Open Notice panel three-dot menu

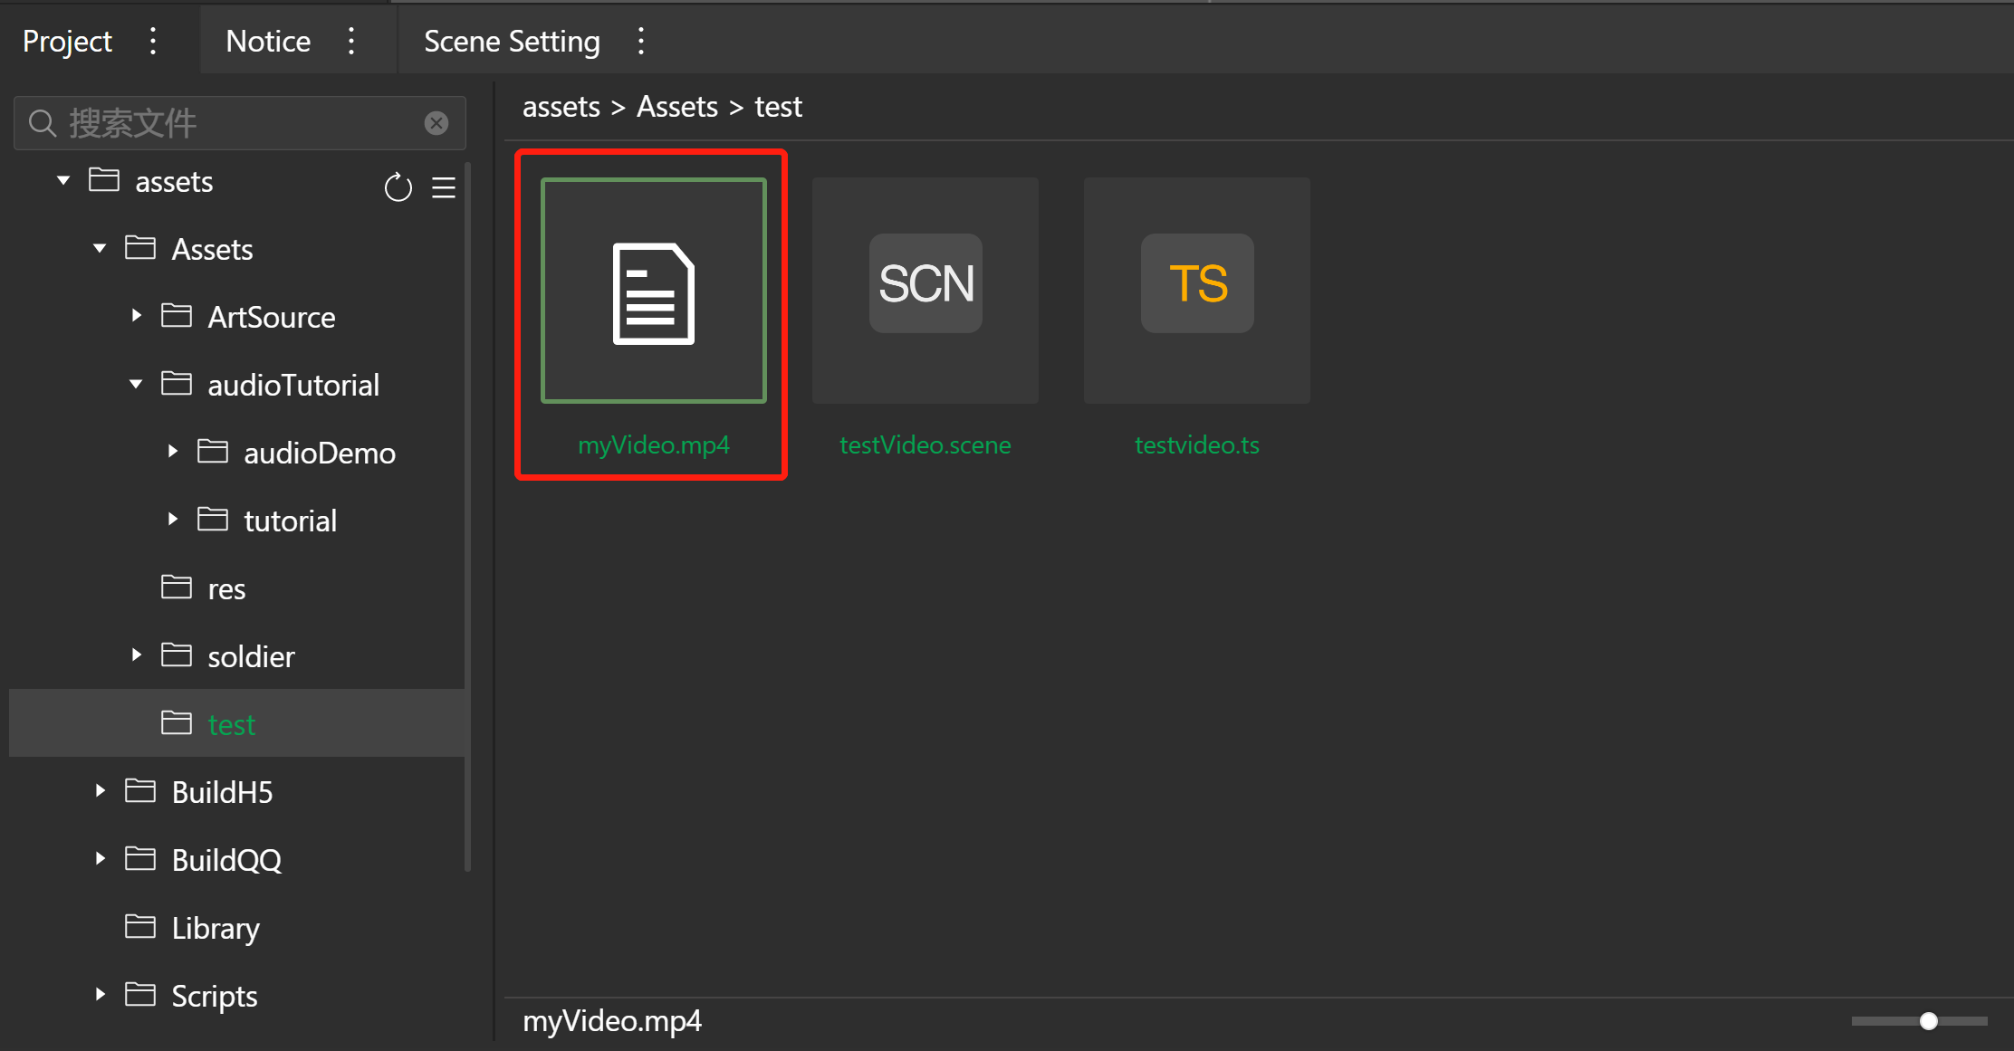352,41
